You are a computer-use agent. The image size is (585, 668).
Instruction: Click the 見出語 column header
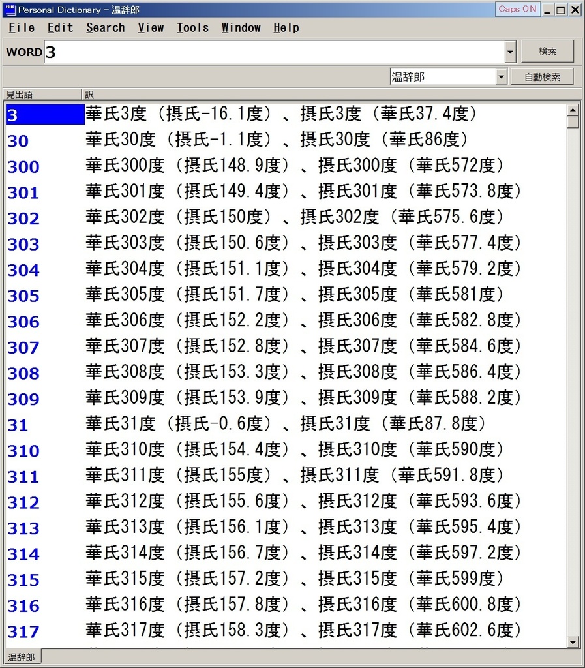coord(42,94)
